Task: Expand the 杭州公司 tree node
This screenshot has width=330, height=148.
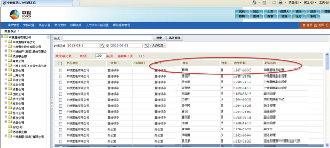Action: pos(6,99)
